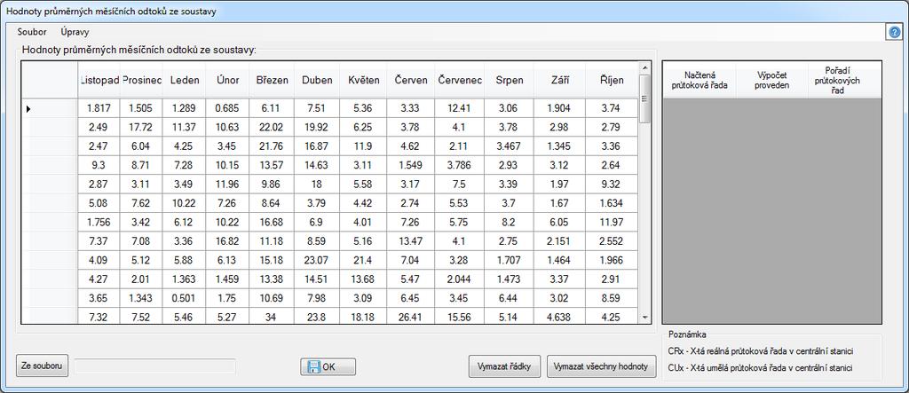Select the Březen column header
This screenshot has width=909, height=393.
(272, 80)
